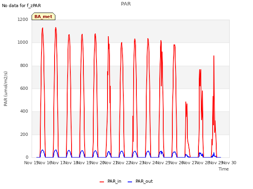The height and width of the screenshot is (189, 253).
Task: Click the PAR (umol/m2/s) axis label
Action: (6, 89)
